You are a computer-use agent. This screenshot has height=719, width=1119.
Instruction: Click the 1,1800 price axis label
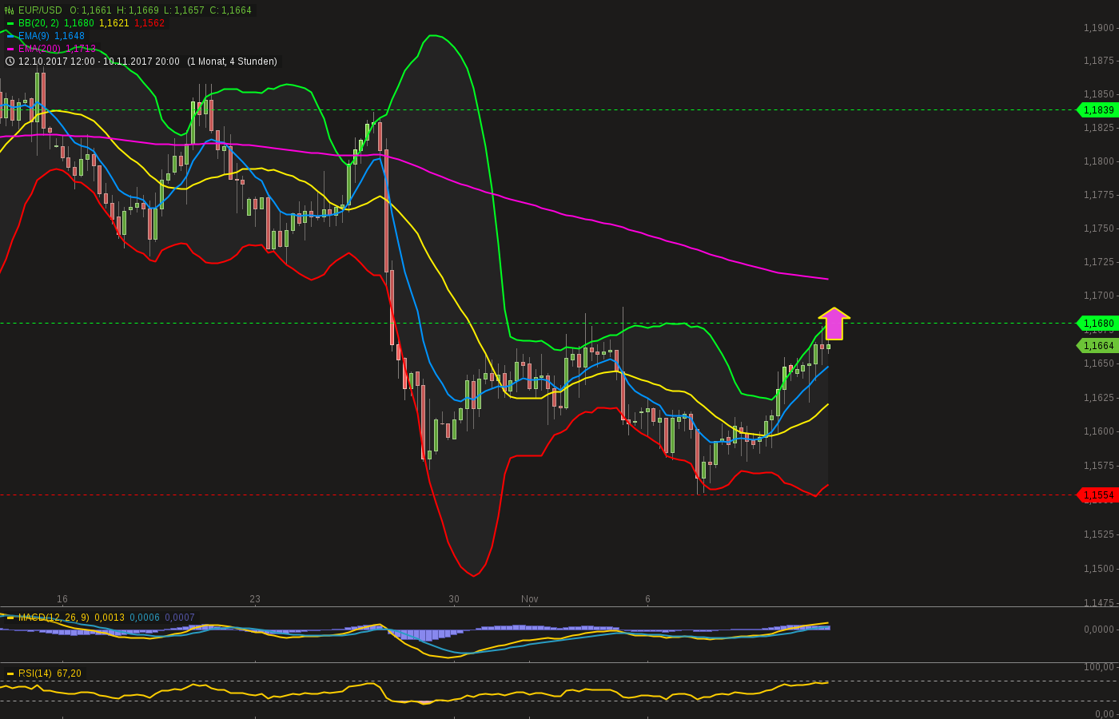1099,161
